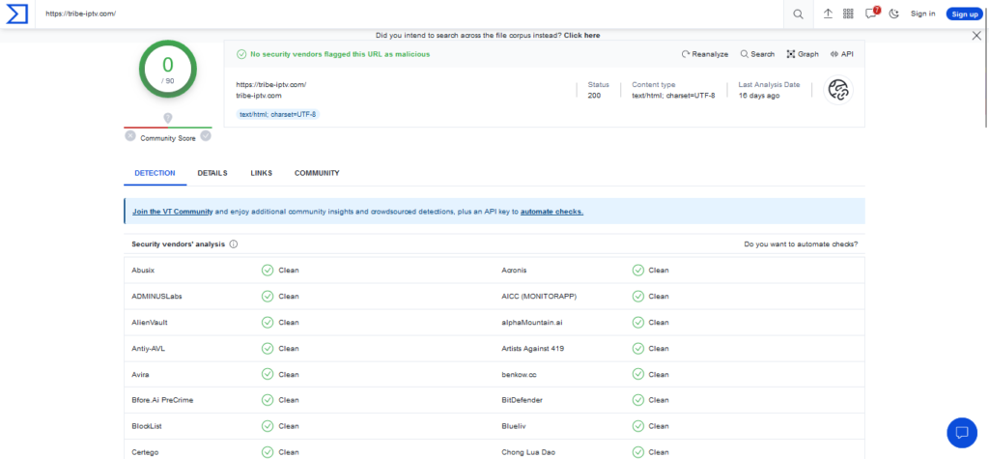Viewport: 989px width, 459px height.
Task: Click the BlockList clean check icon
Action: [x=268, y=426]
